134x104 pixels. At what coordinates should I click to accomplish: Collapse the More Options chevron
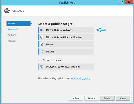[40, 60]
